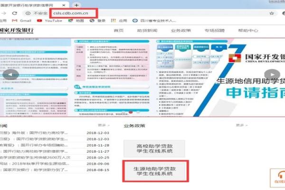Click the date 2018-08-15

point(98,170)
